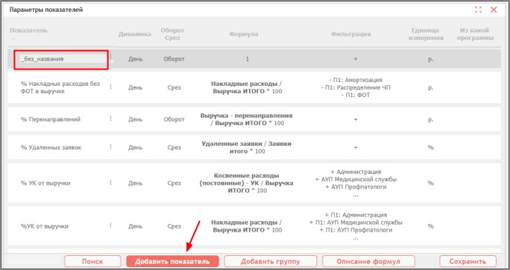Click Добавить группу button
The image size is (510, 270).
point(271,261)
